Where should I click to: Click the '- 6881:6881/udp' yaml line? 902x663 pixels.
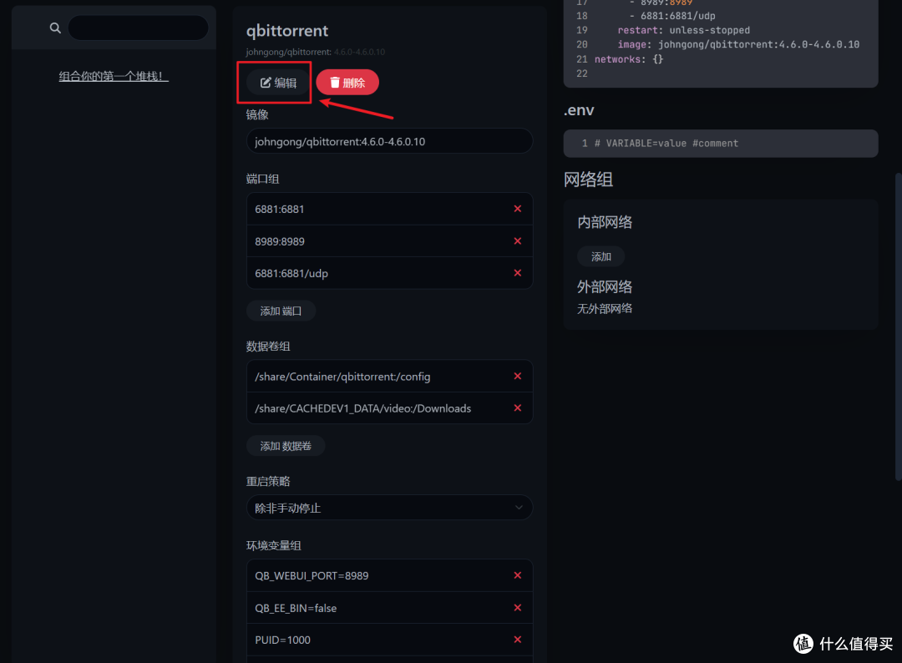[671, 16]
